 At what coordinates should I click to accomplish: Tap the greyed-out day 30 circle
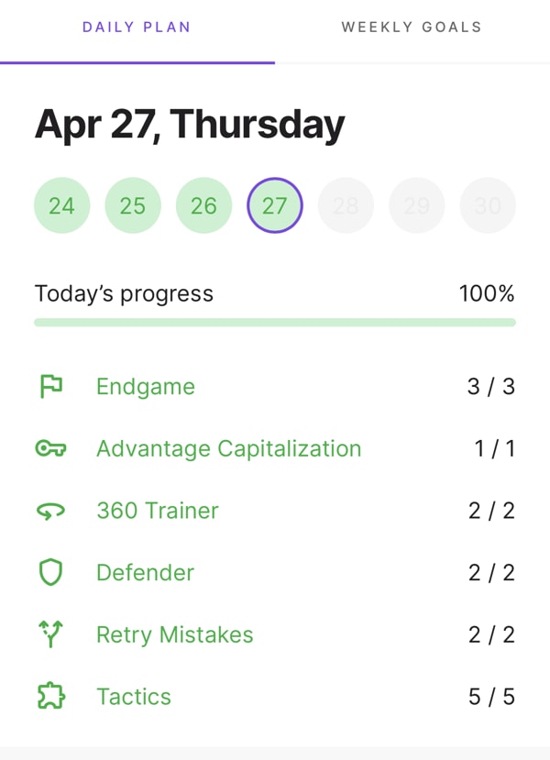click(x=488, y=205)
